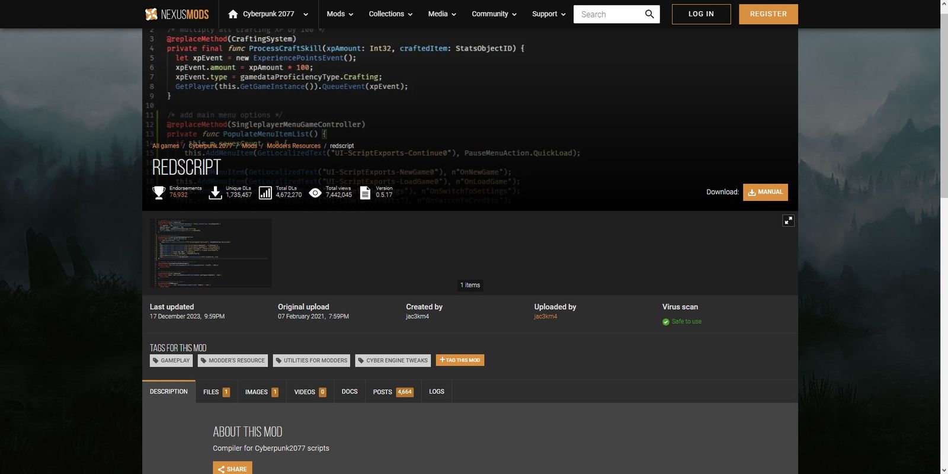Click the Share button

pos(232,469)
